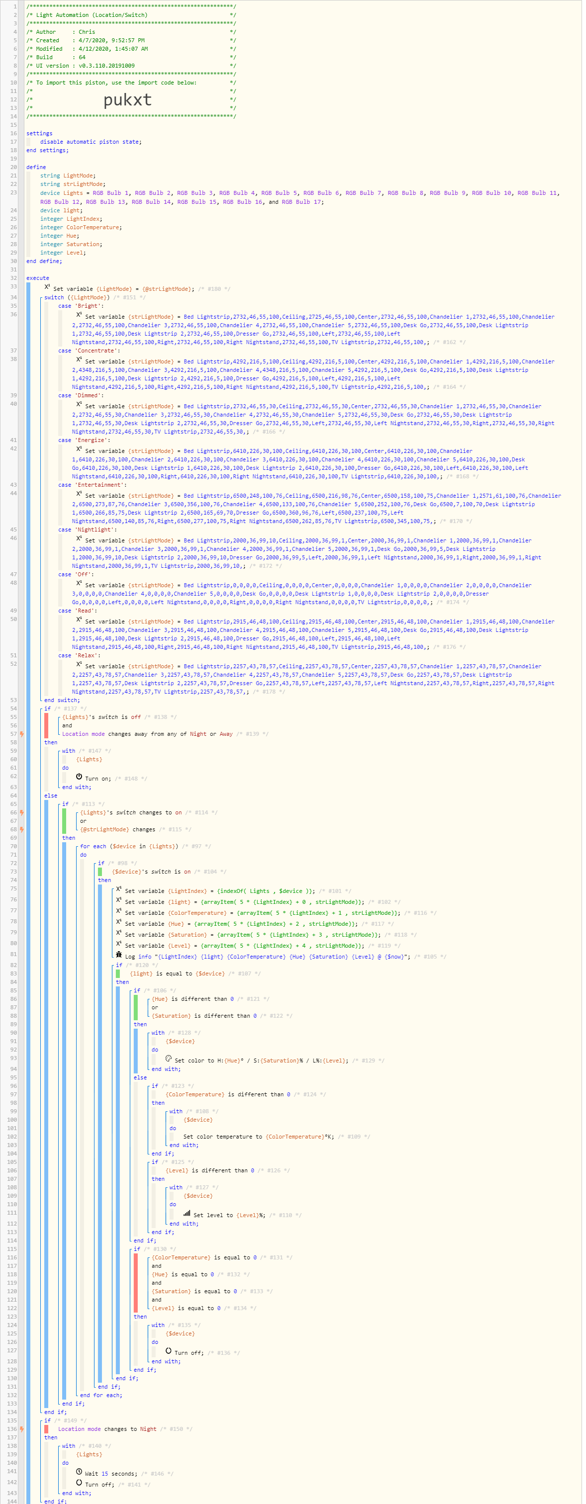This screenshot has height=1504, width=586.
Task: Click condition "{light} is equal to {$device}"
Action: click(x=177, y=973)
